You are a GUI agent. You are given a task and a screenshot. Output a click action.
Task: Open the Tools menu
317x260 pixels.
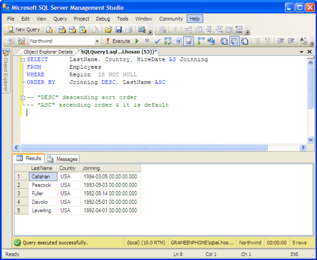tap(123, 19)
